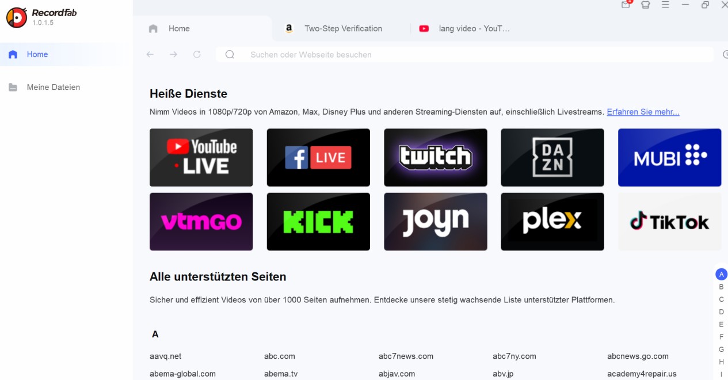Open the hamburger main menu
Viewport: 728px width, 380px height.
[665, 5]
